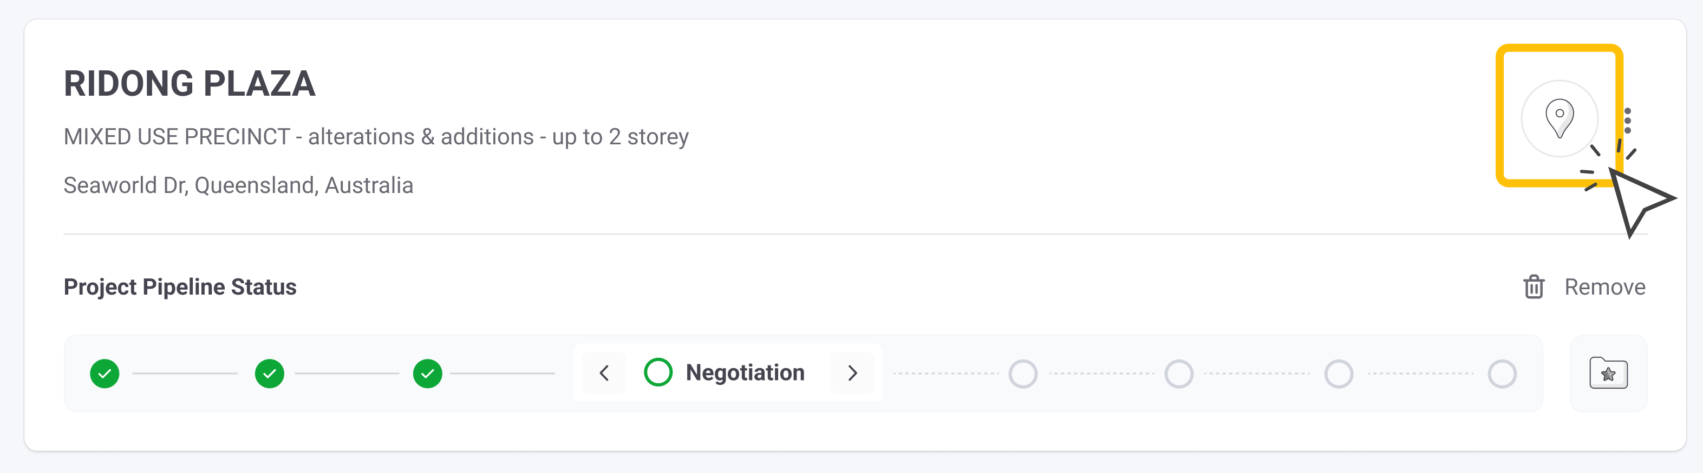
Task: Click the green Negotiation stage circle
Action: pyautogui.click(x=658, y=373)
